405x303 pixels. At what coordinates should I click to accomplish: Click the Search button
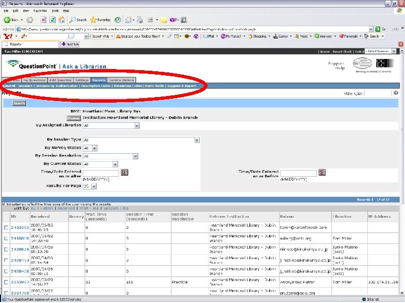coord(19,103)
